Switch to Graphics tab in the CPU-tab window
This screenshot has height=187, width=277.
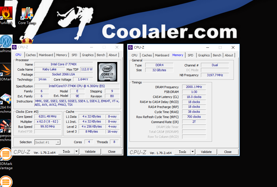tap(88, 55)
